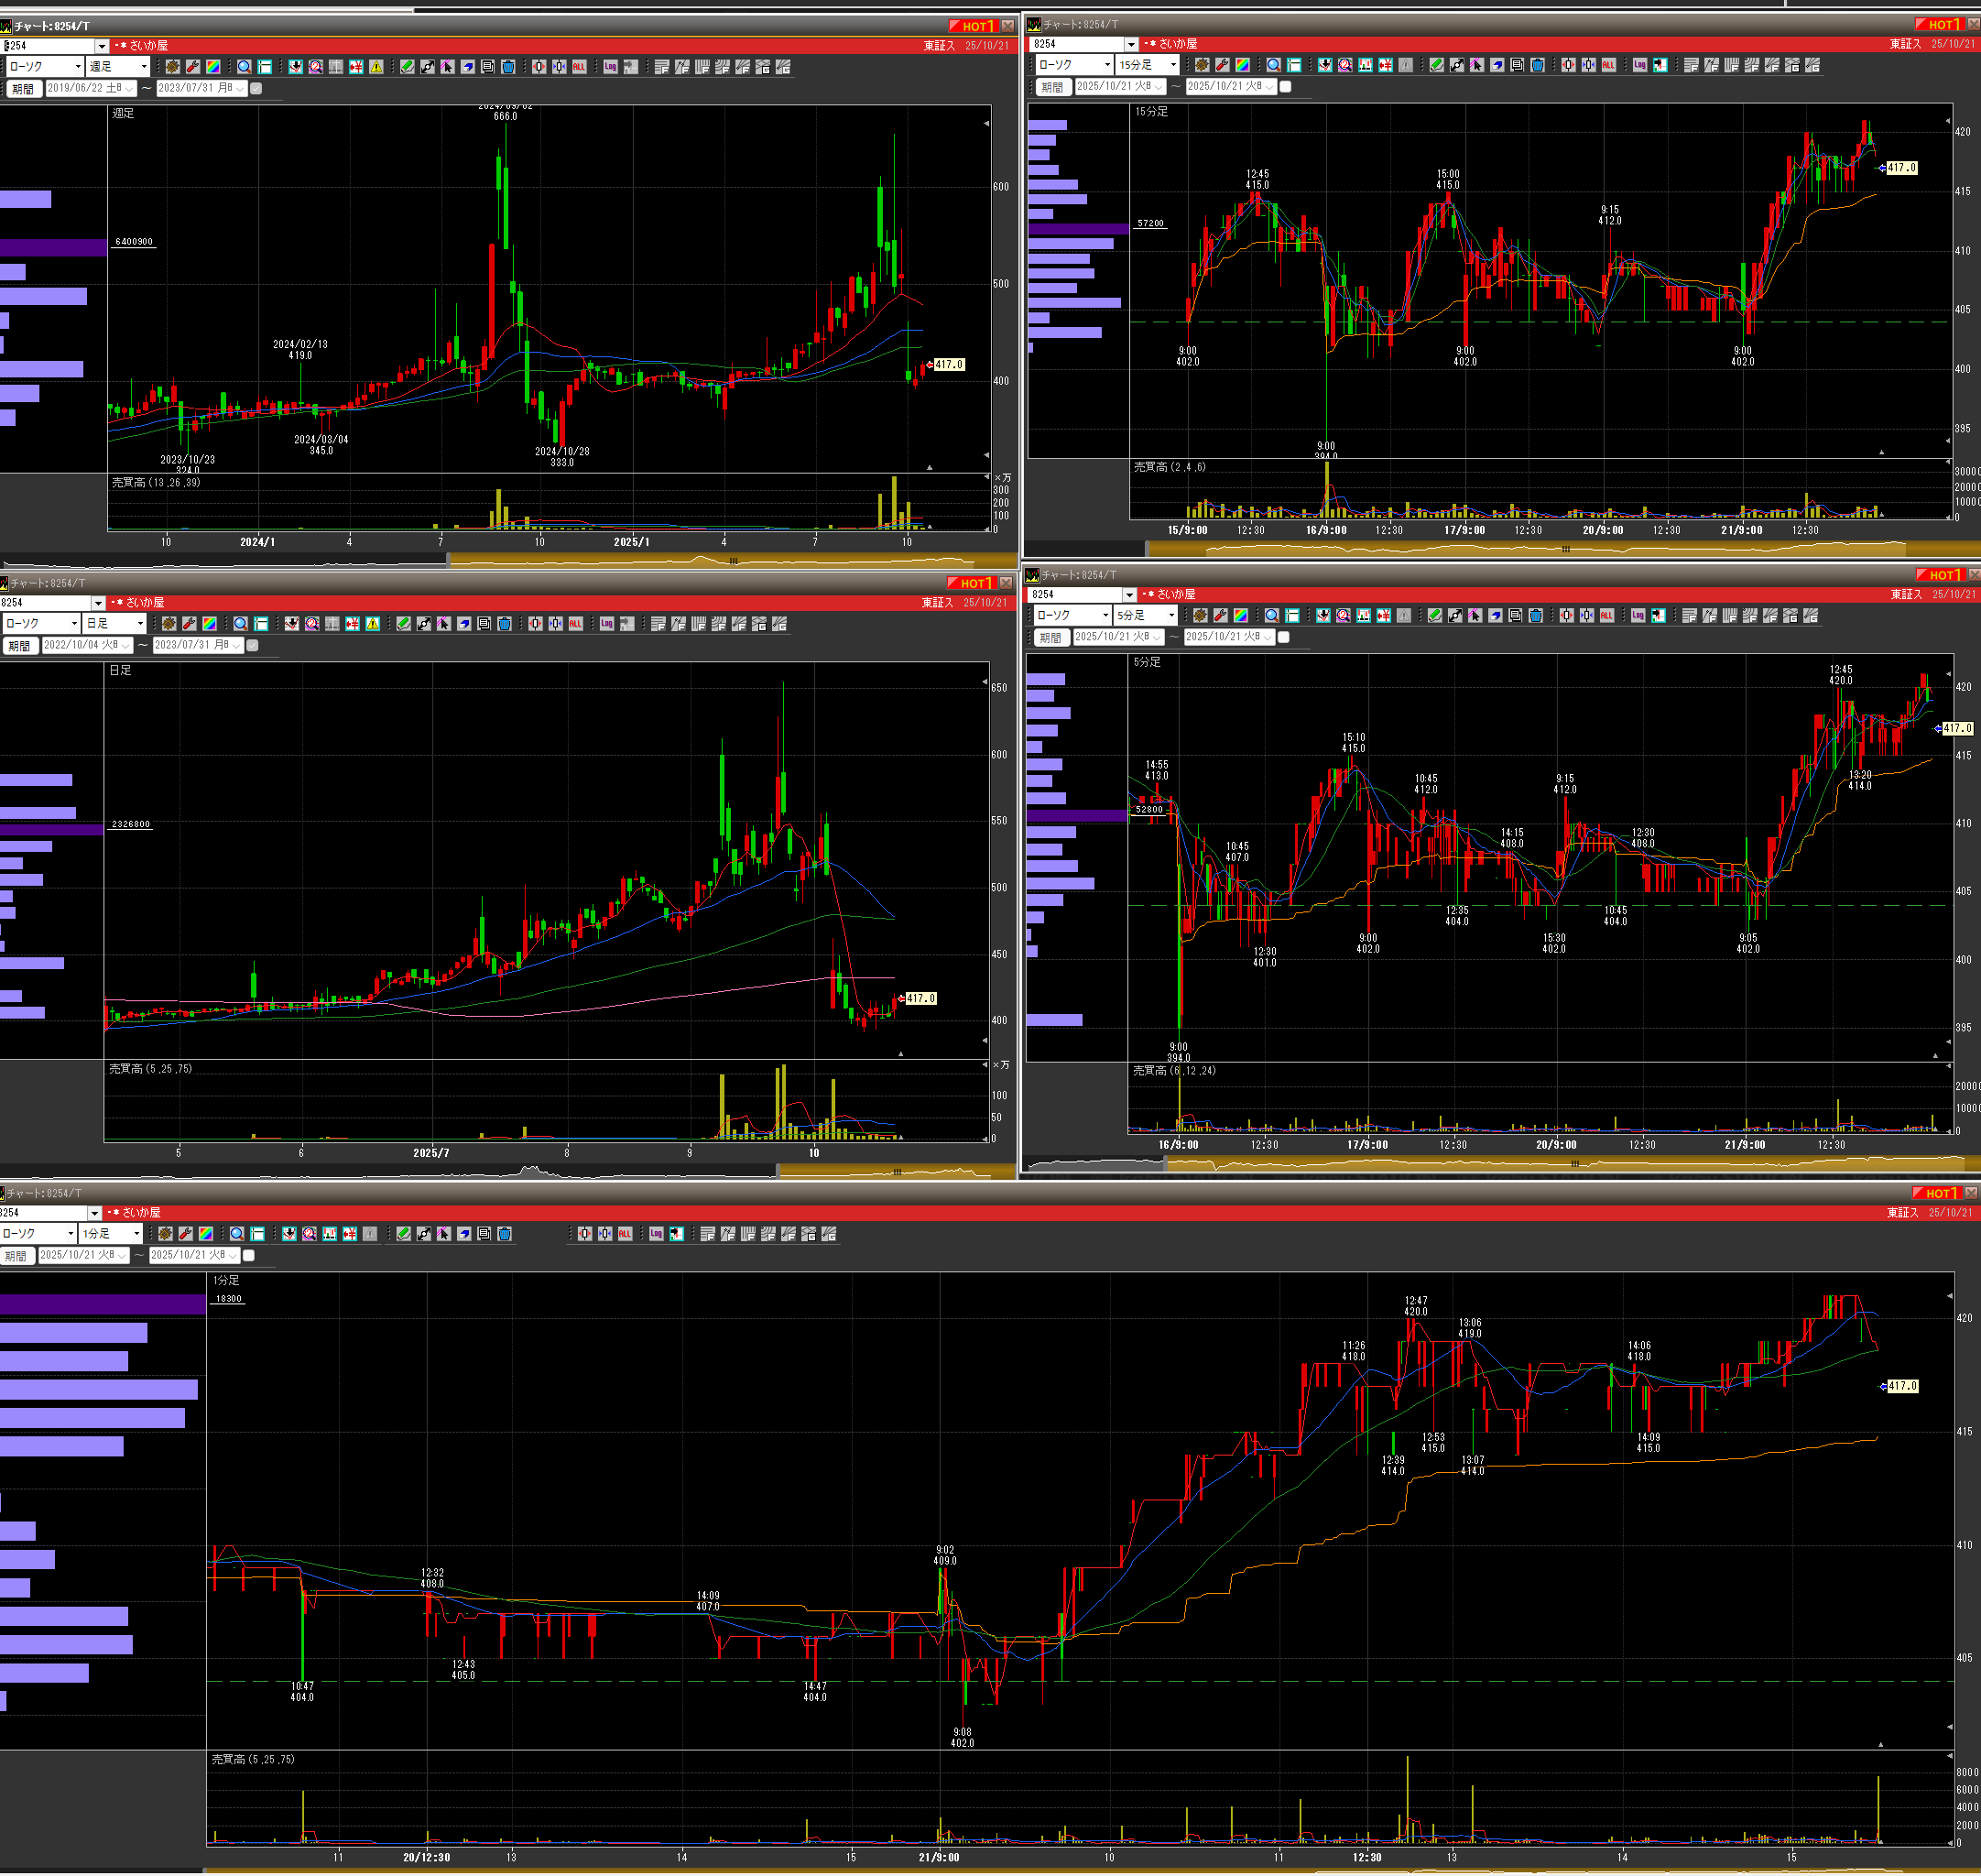The image size is (1981, 1876).
Task: Click the trash bin icon in the 15-minute chart toolbar
Action: coord(1537,65)
